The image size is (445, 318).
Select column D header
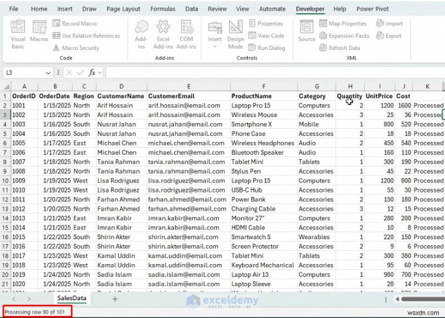pos(121,87)
